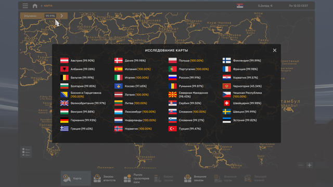333x187 pixels.
Task: Click the Switzerland flag icon
Action: pyautogui.click(x=227, y=103)
